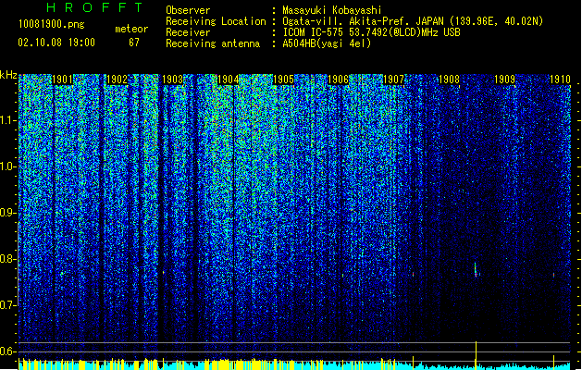Click the meteor echo just after 1907
Screen dimensions: 582x370
[x=413, y=274]
